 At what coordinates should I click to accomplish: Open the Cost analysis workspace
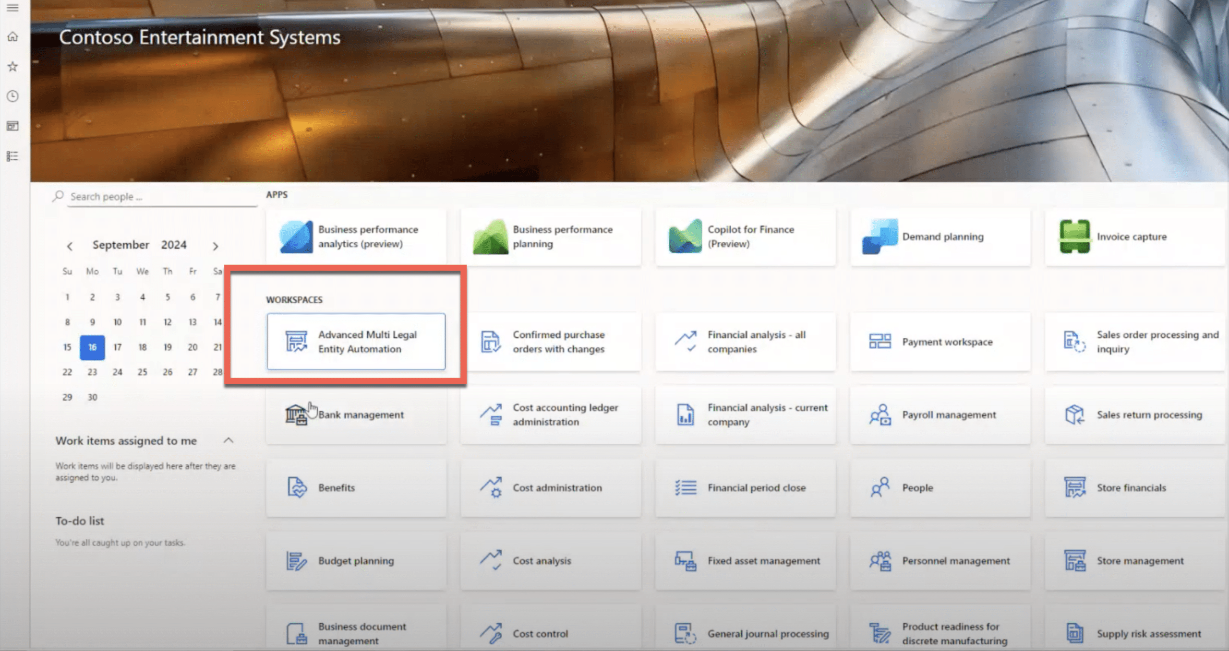(551, 560)
